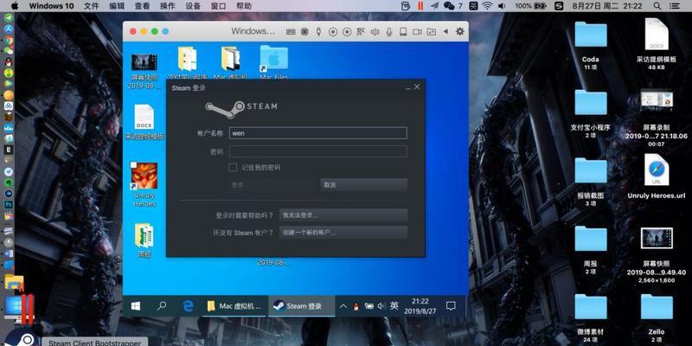Click the 登录 login button
Screen dimensions: 692x346
click(x=272, y=185)
